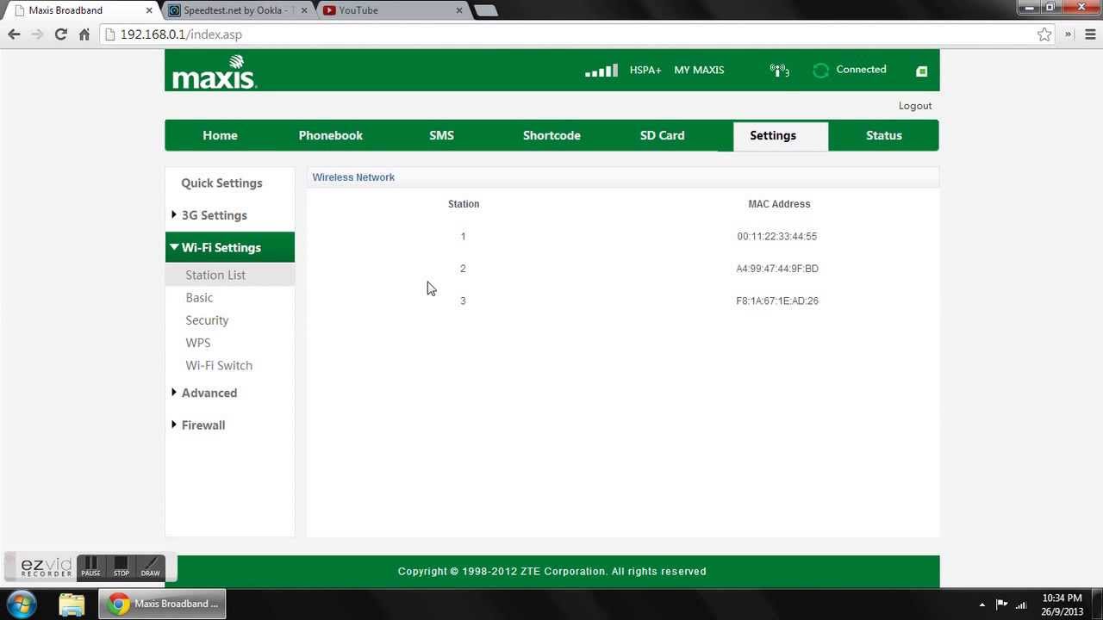
Task: Click the Connected status text
Action: coord(861,70)
